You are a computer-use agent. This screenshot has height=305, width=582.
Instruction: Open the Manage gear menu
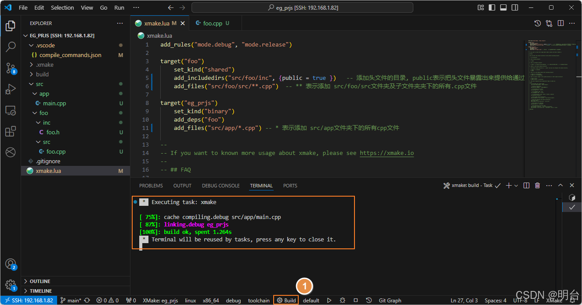coord(10,285)
